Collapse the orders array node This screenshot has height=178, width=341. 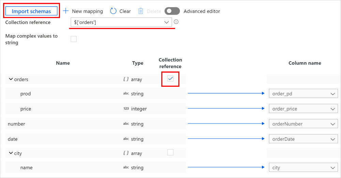click(11, 79)
